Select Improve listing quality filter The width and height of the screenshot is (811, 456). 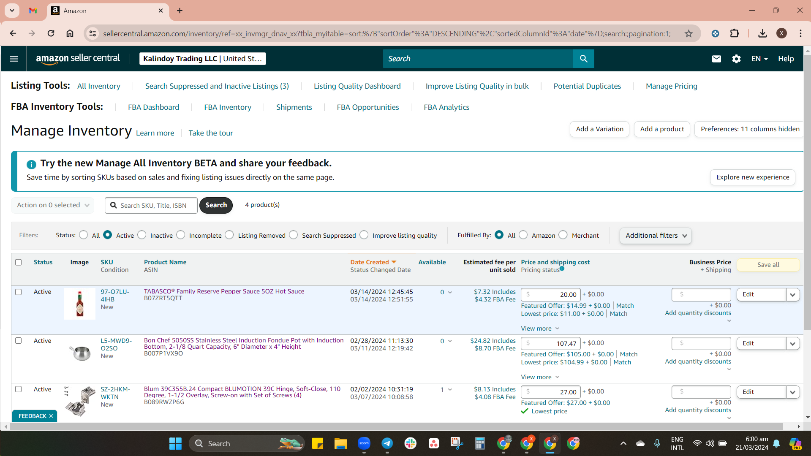point(364,235)
